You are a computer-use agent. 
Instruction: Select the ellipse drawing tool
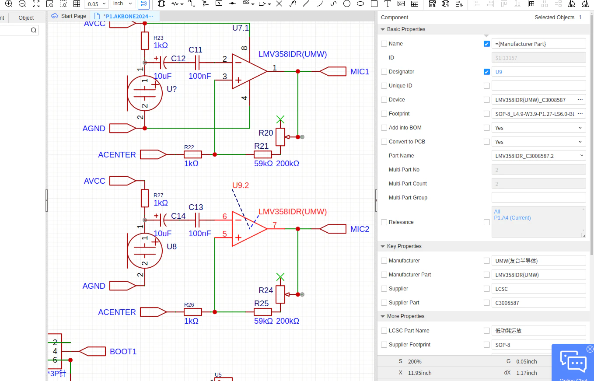[360, 4]
